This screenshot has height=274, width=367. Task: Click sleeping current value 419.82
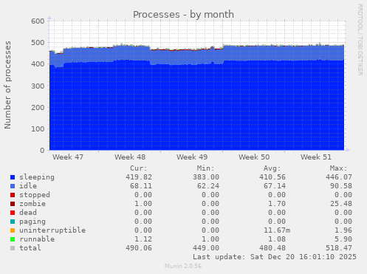coord(139,177)
